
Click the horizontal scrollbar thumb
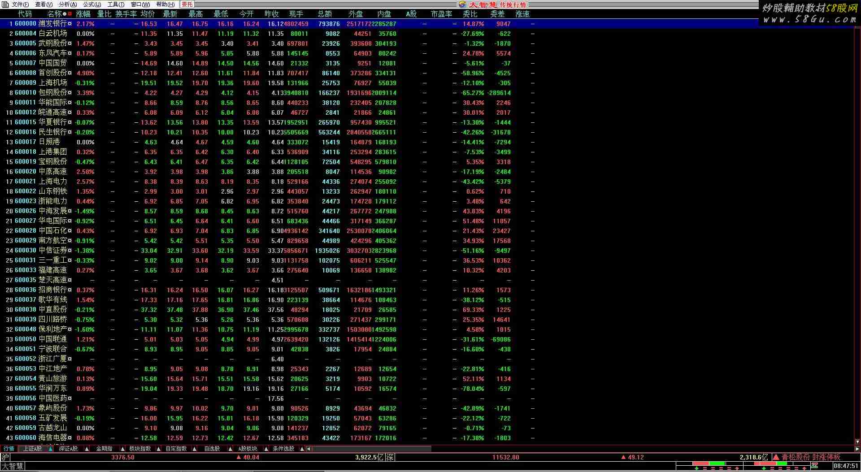372,449
